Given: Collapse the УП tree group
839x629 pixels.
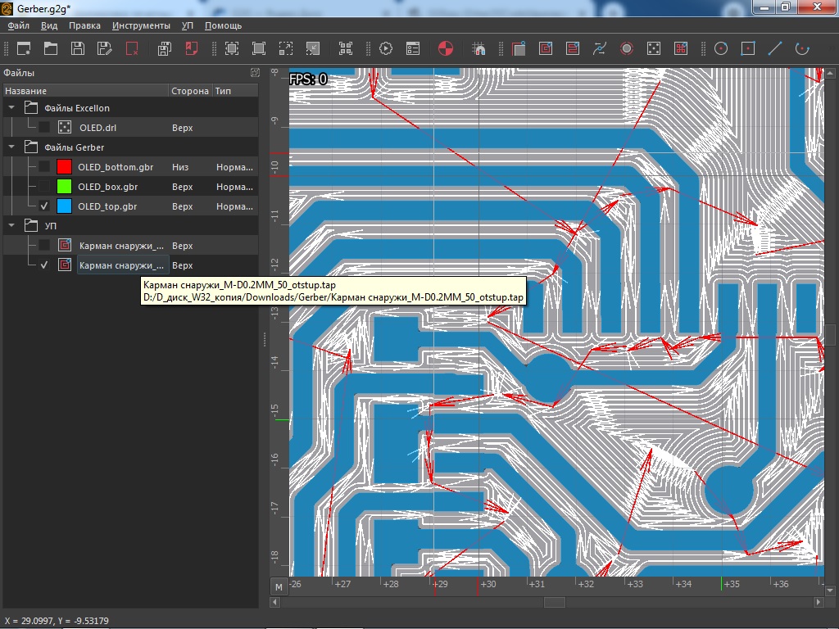Looking at the screenshot, I should pos(11,225).
